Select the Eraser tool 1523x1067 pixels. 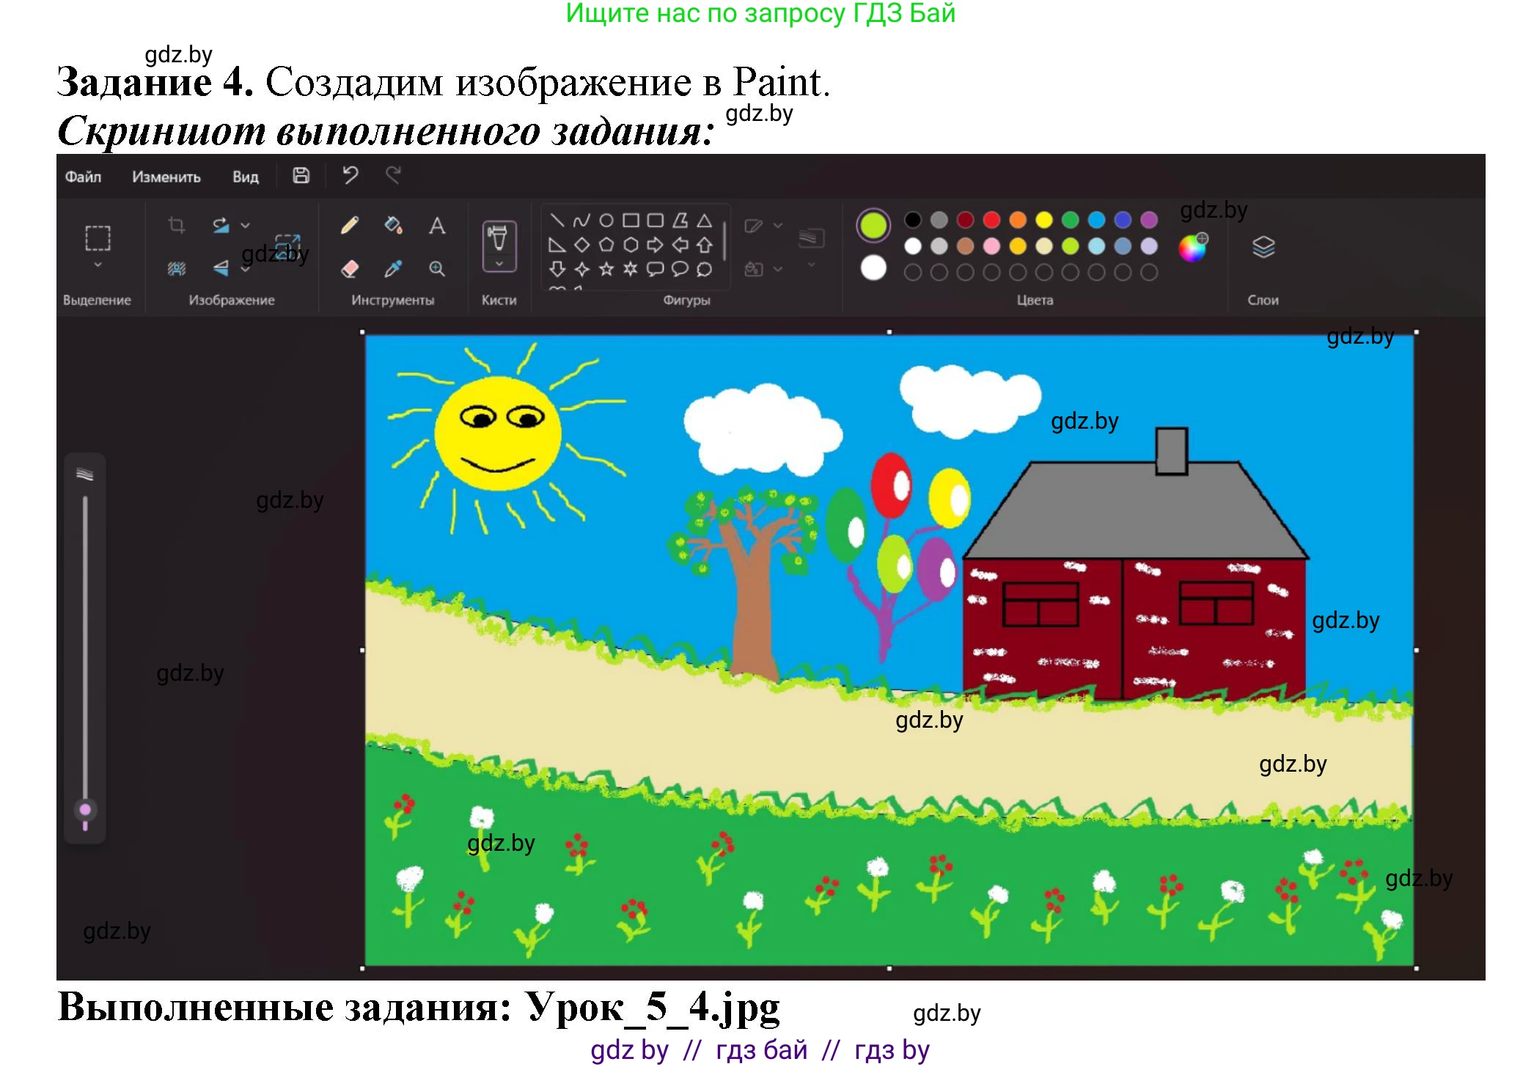[x=350, y=269]
